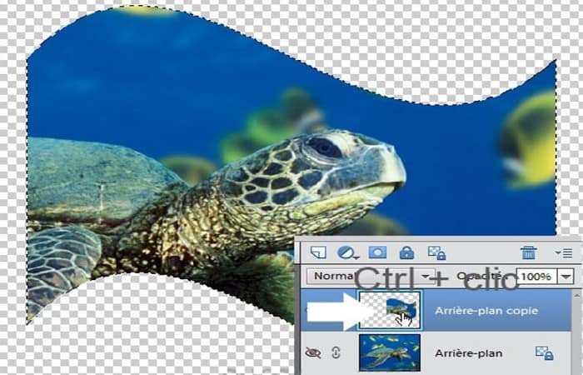Click lock icon on Arrière-plan layer row

545,352
